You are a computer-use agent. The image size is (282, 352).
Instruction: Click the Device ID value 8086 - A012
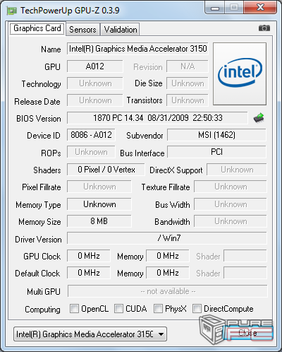click(91, 135)
